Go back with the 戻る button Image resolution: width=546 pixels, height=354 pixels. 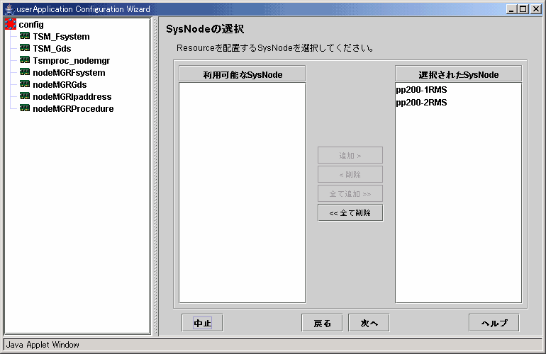pyautogui.click(x=323, y=323)
